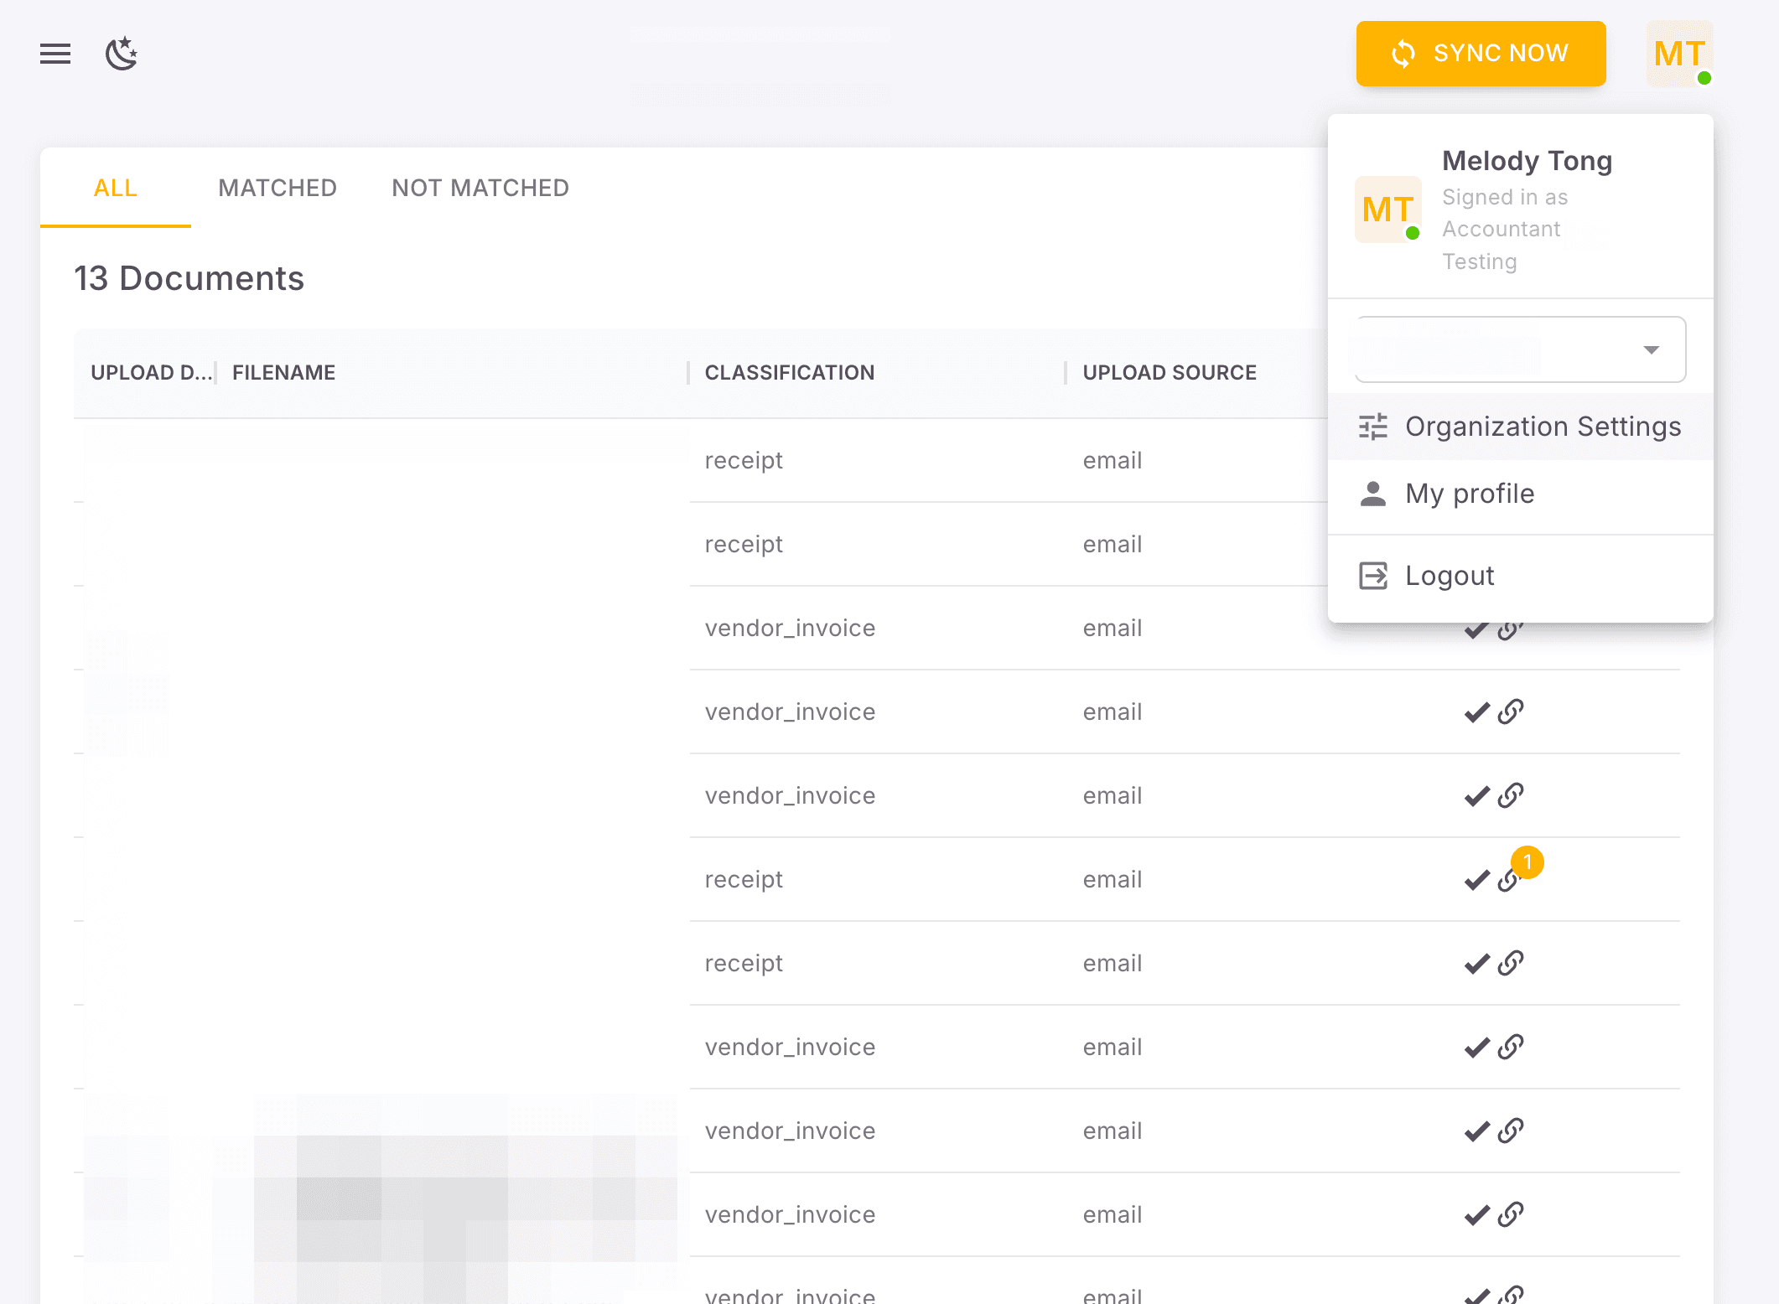Open My profile from the user menu
This screenshot has width=1779, height=1304.
coord(1470,494)
